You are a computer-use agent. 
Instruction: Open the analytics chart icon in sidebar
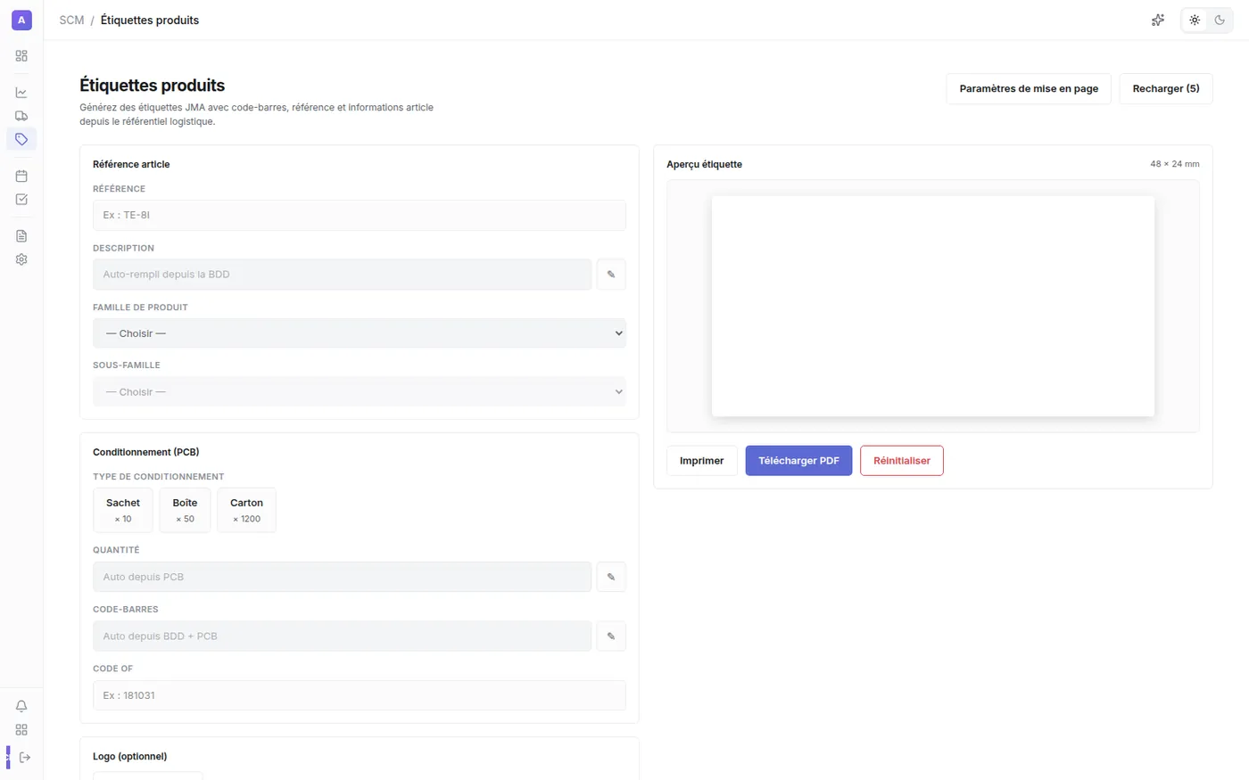21,93
